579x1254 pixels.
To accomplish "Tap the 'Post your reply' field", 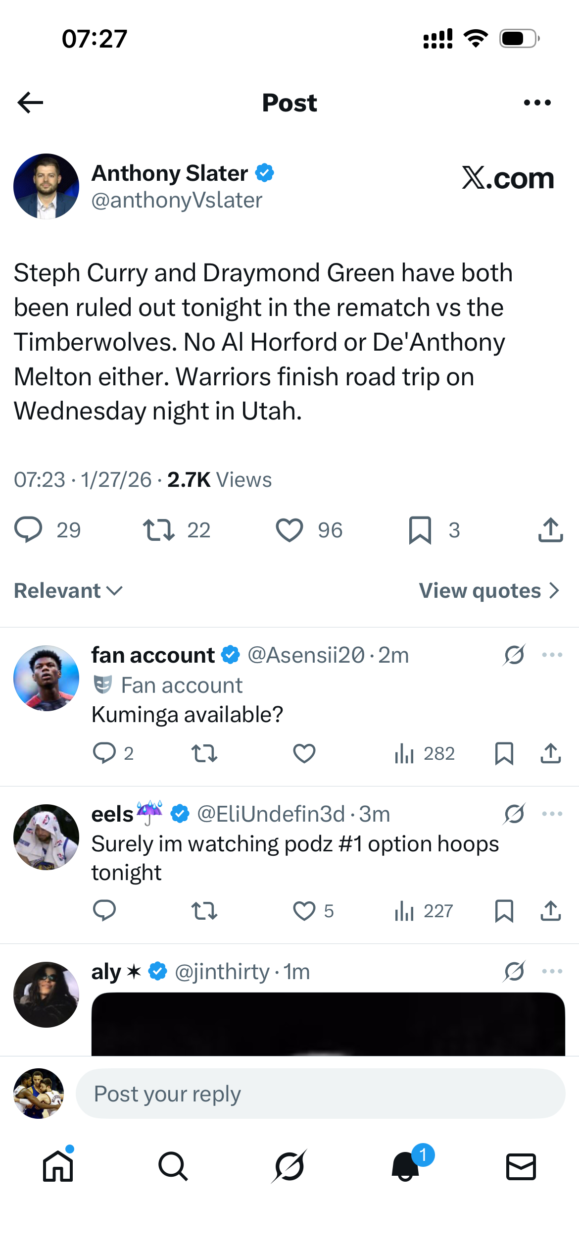I will click(x=320, y=1094).
